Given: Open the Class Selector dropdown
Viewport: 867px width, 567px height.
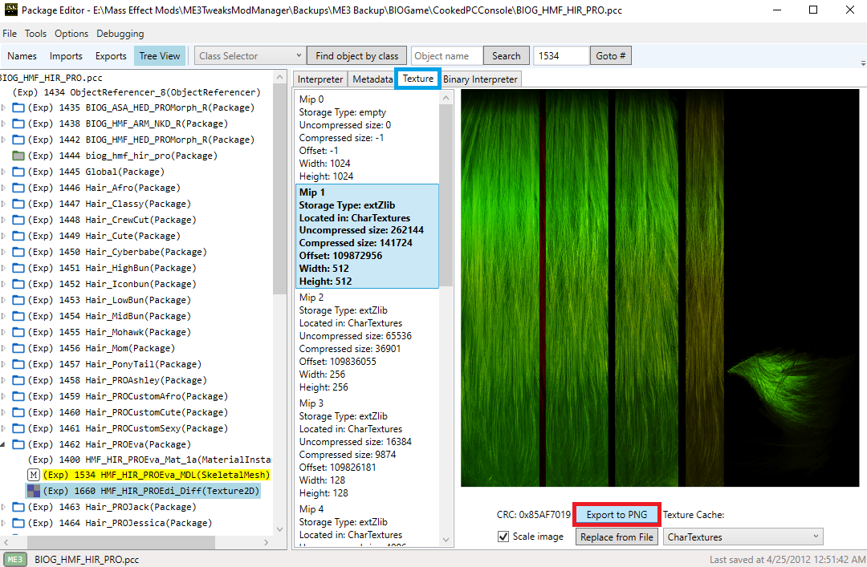Looking at the screenshot, I should click(250, 56).
